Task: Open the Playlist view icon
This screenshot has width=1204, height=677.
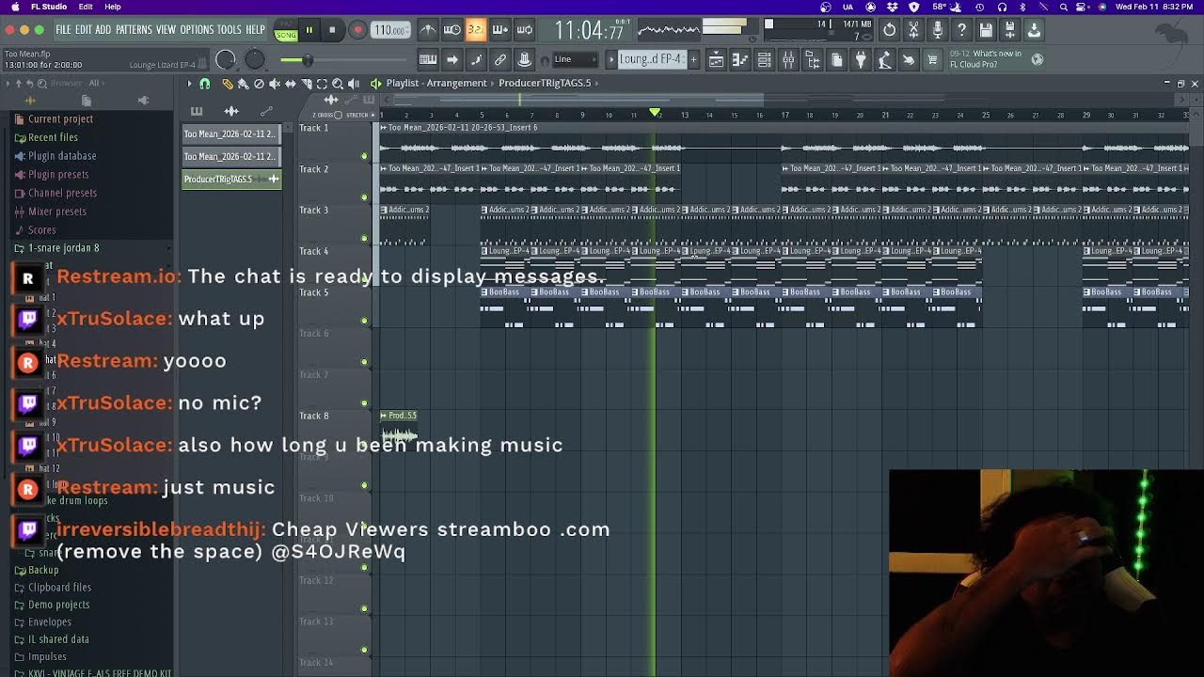Action: pyautogui.click(x=715, y=59)
